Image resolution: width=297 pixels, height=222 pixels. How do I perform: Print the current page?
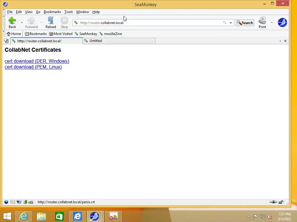[262, 23]
